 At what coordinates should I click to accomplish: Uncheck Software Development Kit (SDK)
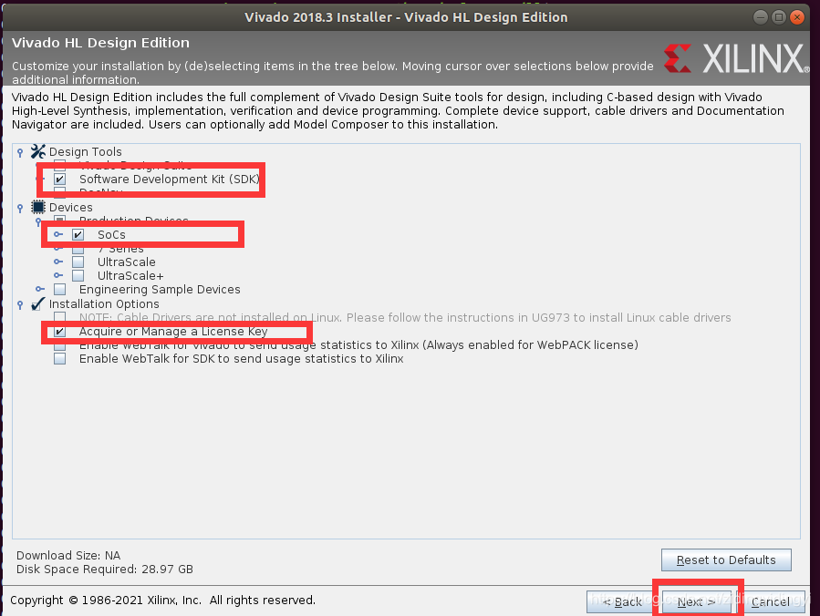(59, 180)
